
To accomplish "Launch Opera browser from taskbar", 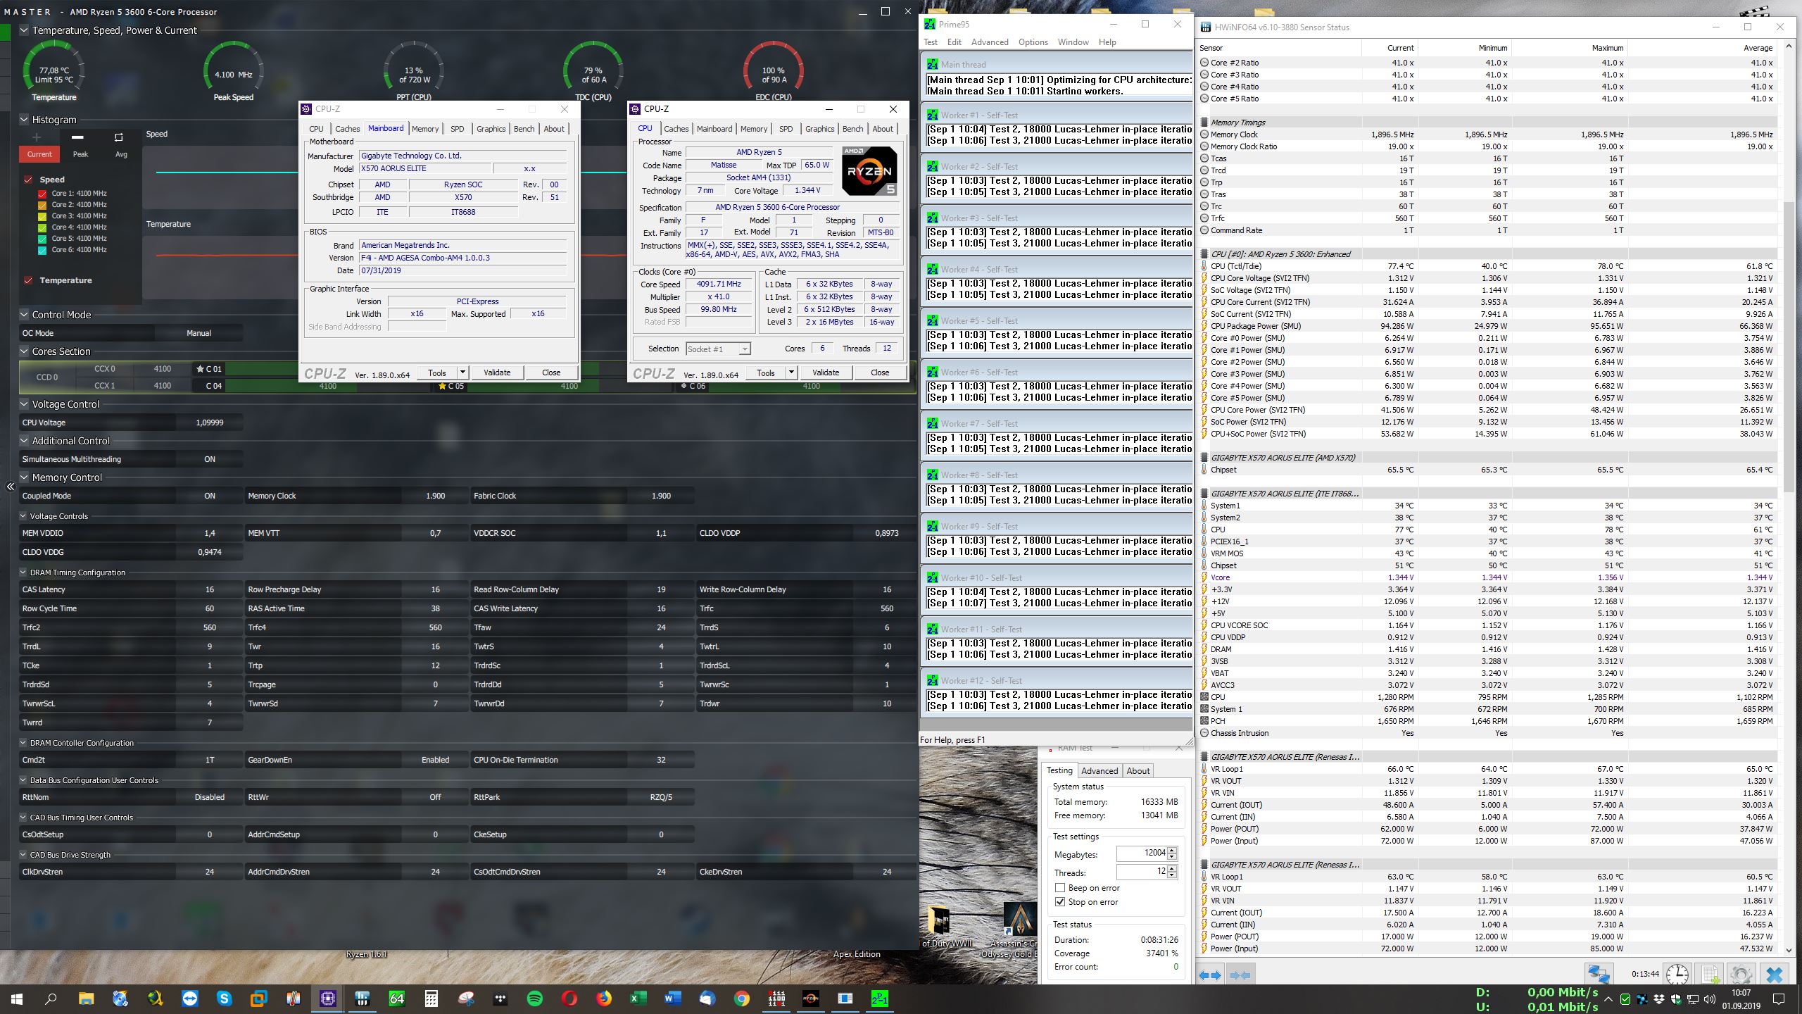I will point(569,998).
